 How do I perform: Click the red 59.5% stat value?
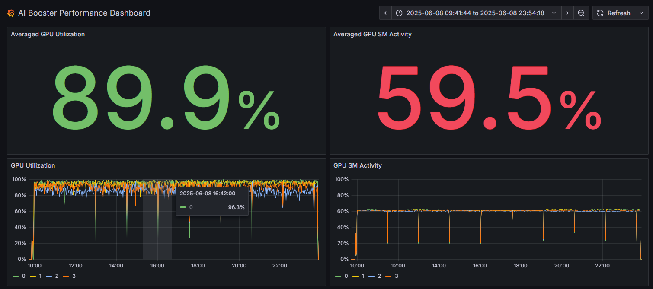click(x=489, y=98)
